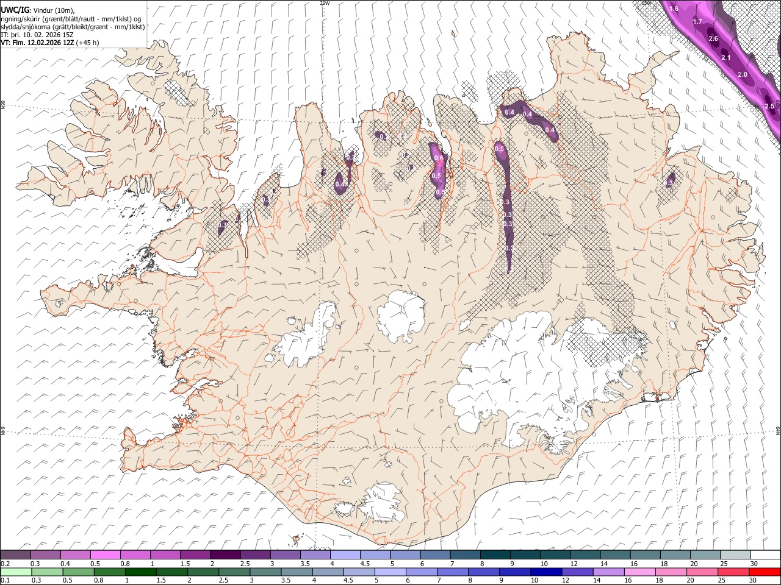Select the 'IT: þri. 10. 02. 2026 15Z' initial time line
This screenshot has width=781, height=585.
click(x=37, y=35)
